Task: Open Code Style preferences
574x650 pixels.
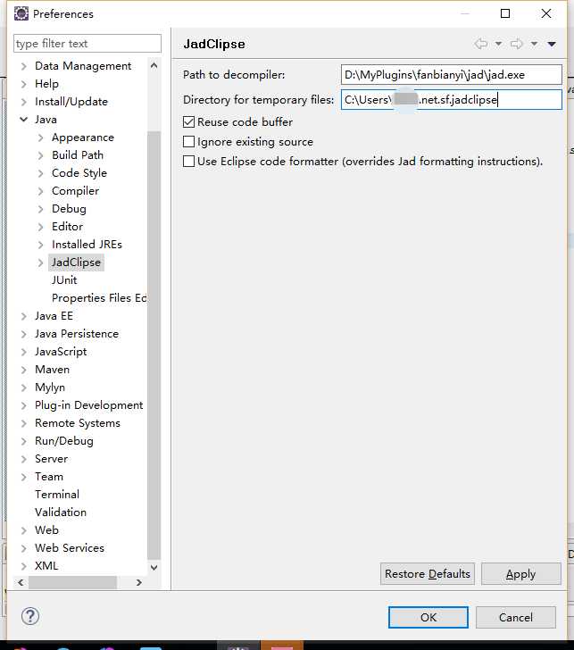Action: point(79,173)
